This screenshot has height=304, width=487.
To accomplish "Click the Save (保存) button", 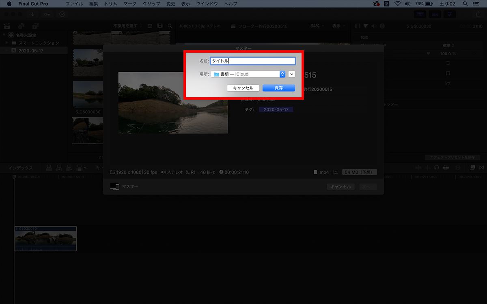I will pyautogui.click(x=278, y=88).
